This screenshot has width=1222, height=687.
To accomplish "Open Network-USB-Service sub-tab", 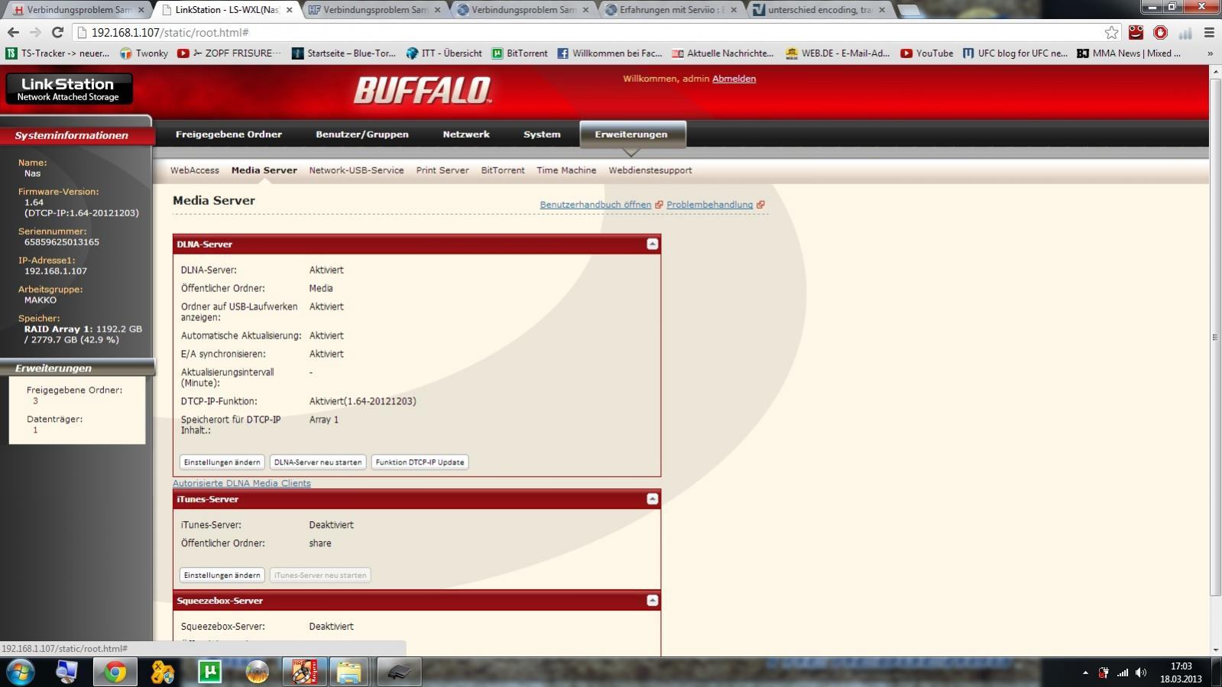I will coord(356,170).
